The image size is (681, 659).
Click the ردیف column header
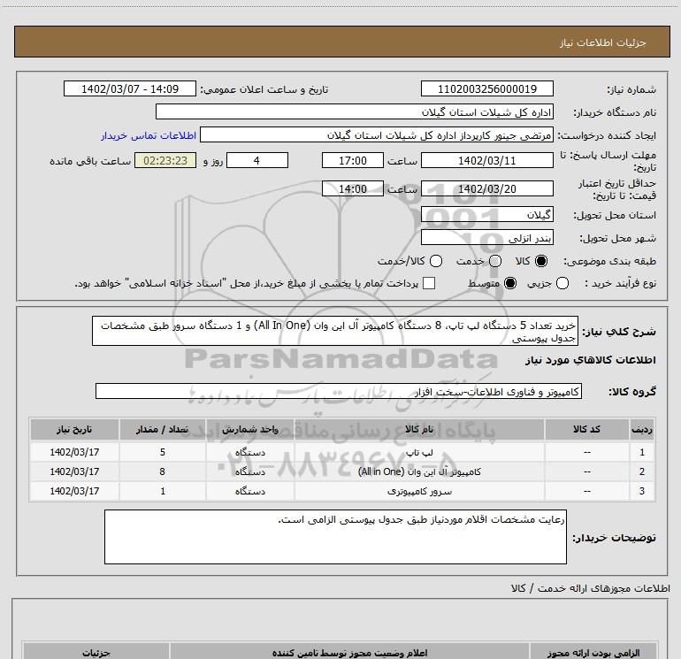pos(642,429)
